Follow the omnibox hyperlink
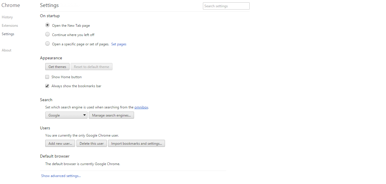Viewport: 386px width, 184px height. [141, 107]
